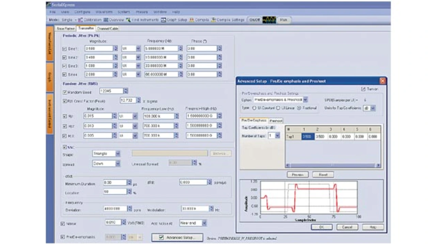Select the UI-Linear type radio button
Screen dimensions: 436x244
pyautogui.click(x=278, y=108)
